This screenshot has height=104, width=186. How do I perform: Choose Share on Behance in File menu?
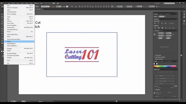click(19, 46)
